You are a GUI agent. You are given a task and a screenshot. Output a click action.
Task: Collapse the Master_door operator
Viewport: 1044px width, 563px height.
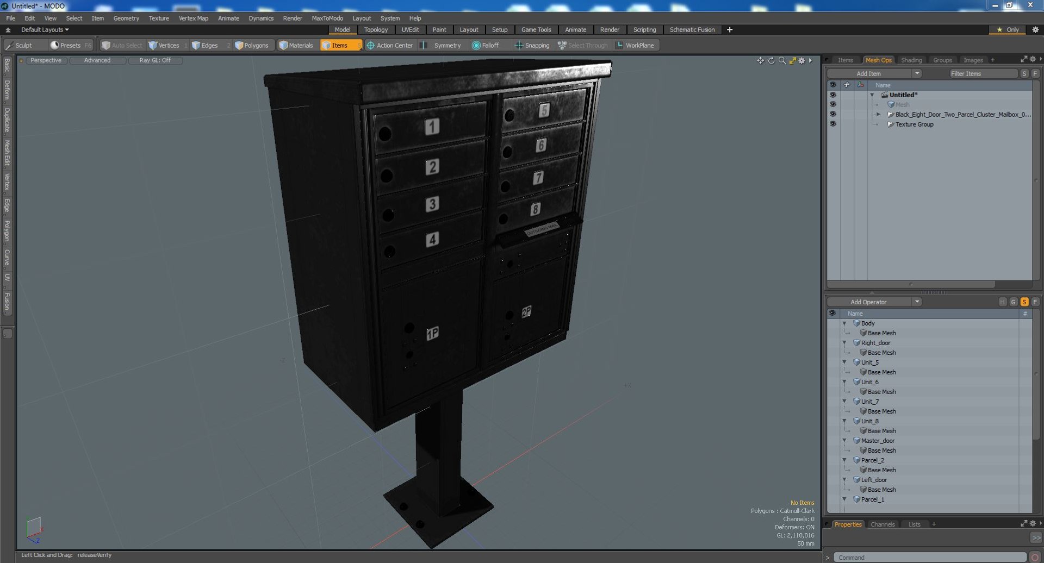(844, 441)
